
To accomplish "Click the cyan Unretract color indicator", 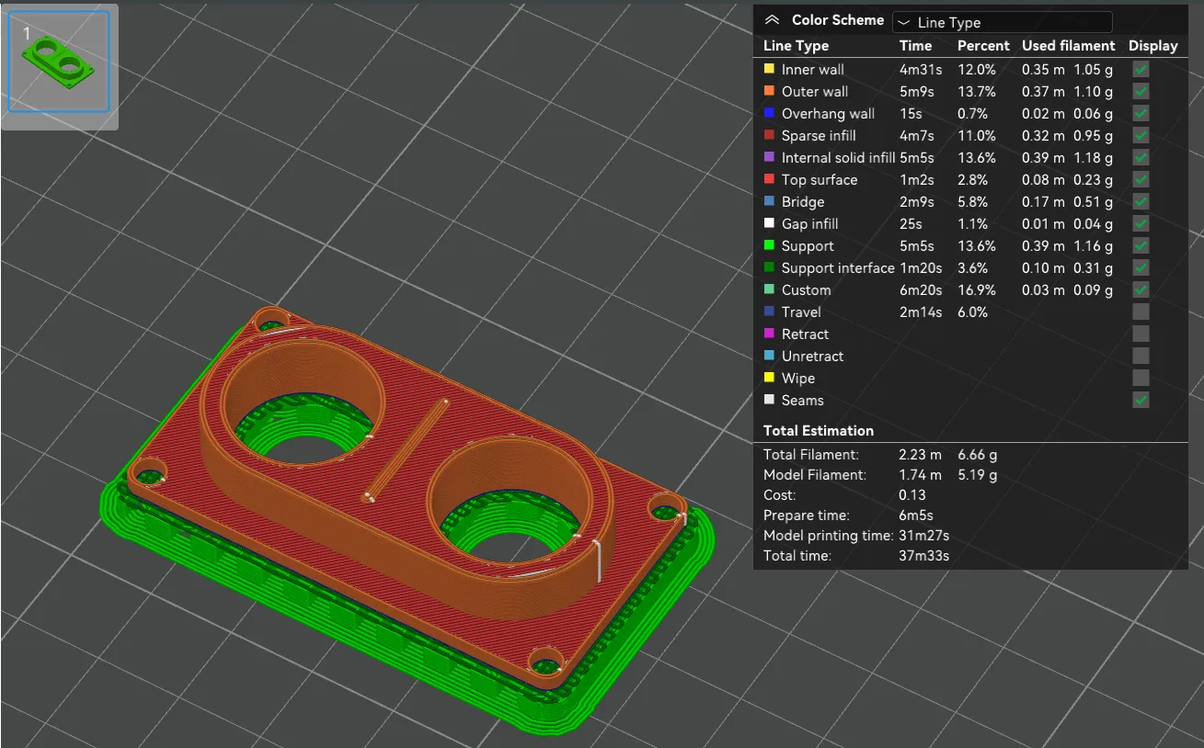I will pyautogui.click(x=769, y=356).
